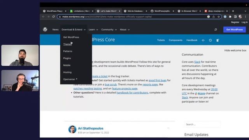Switch to the WordPress/sqlite GitHub tab

click(x=162, y=11)
